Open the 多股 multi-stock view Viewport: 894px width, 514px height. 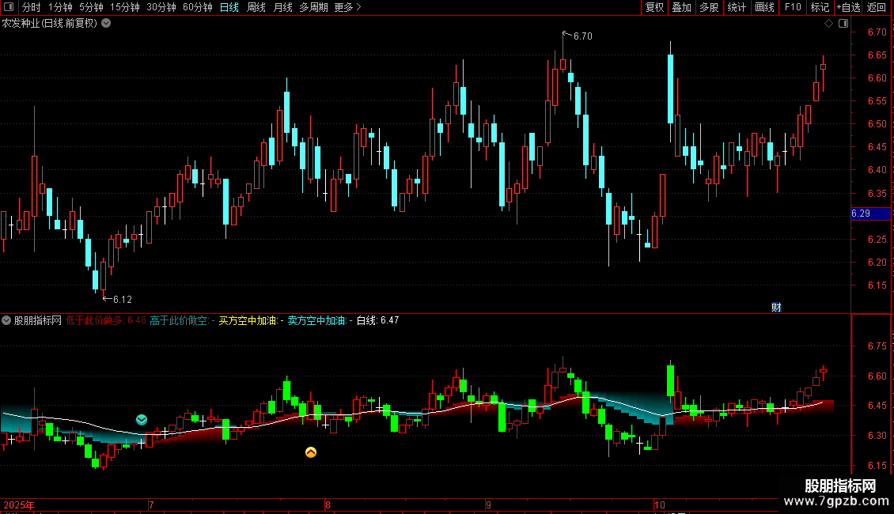tap(709, 7)
